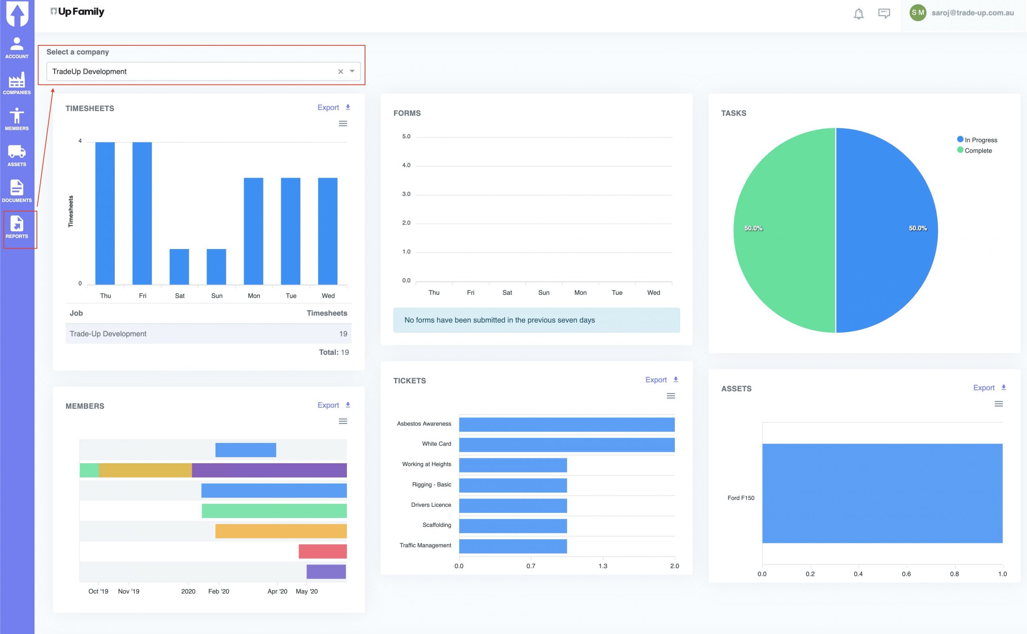Open the Documents sidebar icon
Screen dimensions: 1027x634
(x=17, y=191)
